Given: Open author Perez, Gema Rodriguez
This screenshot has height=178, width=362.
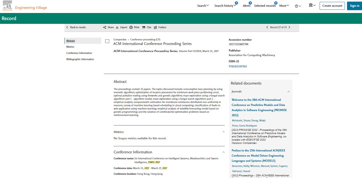Looking at the screenshot, I should [244, 126].
